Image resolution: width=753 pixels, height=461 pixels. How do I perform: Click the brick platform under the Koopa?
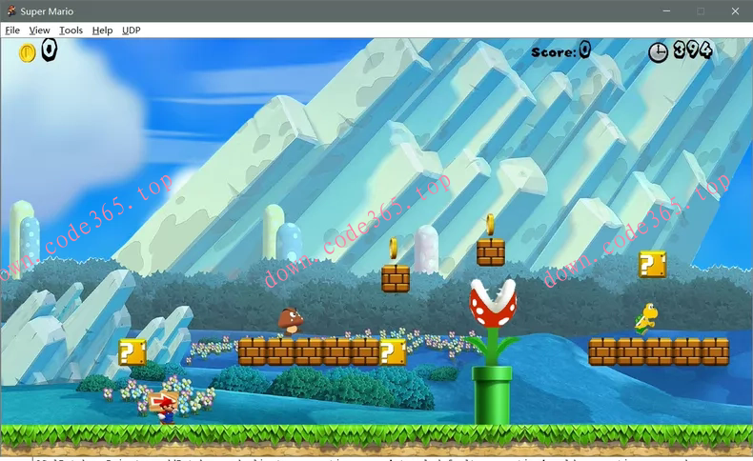coord(659,351)
